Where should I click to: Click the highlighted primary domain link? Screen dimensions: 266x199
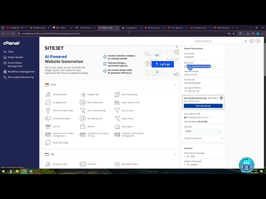tap(198, 66)
